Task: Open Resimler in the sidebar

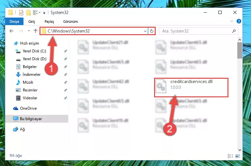Action: click(26, 90)
